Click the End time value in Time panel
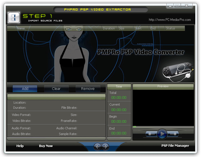The height and width of the screenshot is (157, 201). coord(119,133)
